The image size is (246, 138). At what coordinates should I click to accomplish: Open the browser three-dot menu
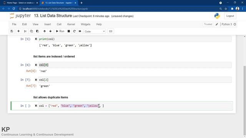(243, 9)
